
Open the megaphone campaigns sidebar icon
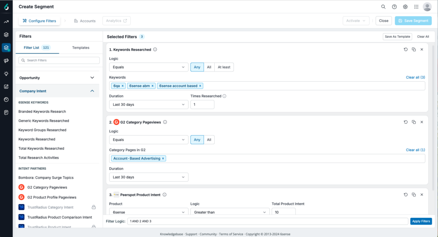pos(6,61)
